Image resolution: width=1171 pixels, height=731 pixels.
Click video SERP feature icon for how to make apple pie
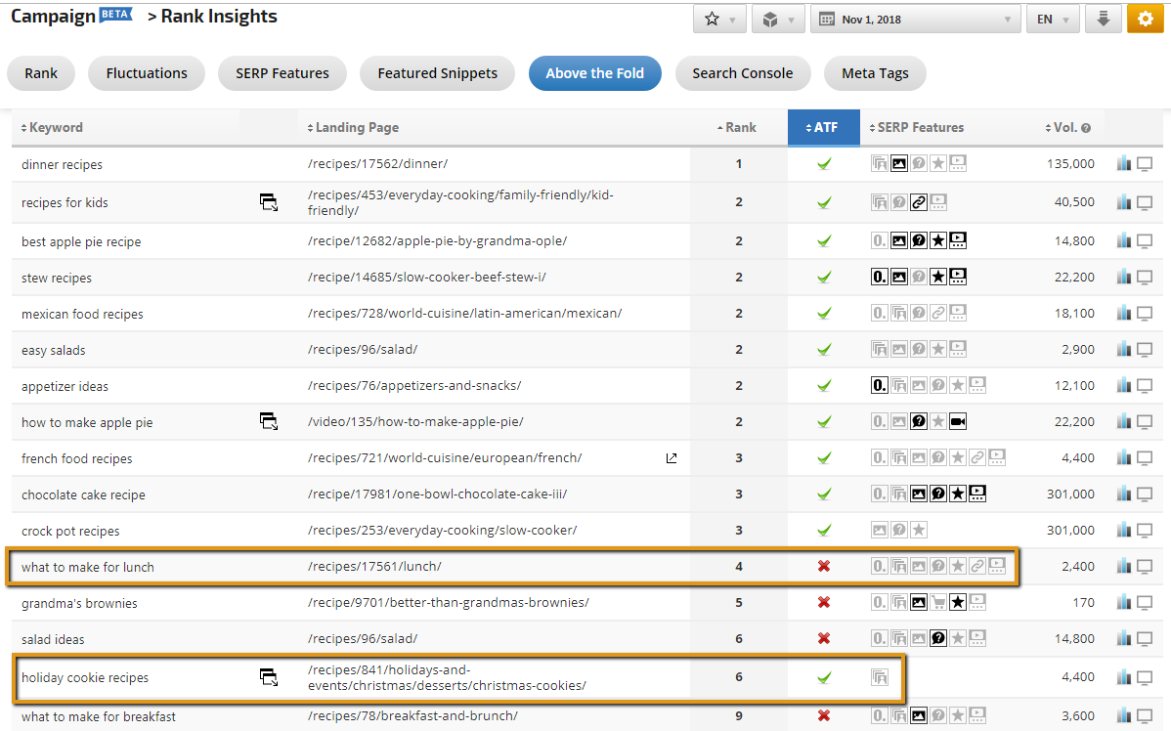[958, 422]
